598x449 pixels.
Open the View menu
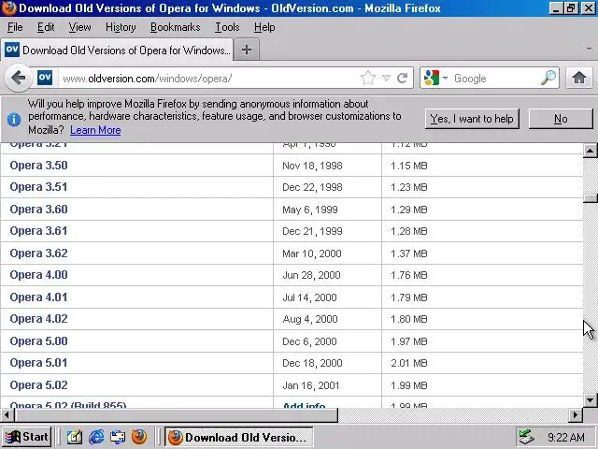(79, 27)
